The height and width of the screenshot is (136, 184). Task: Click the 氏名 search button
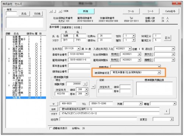pos(24,14)
